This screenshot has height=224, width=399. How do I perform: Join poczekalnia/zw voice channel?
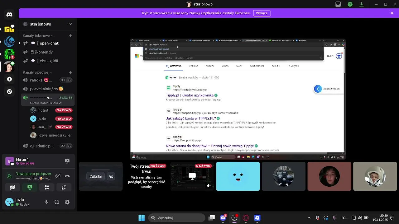pos(48,89)
